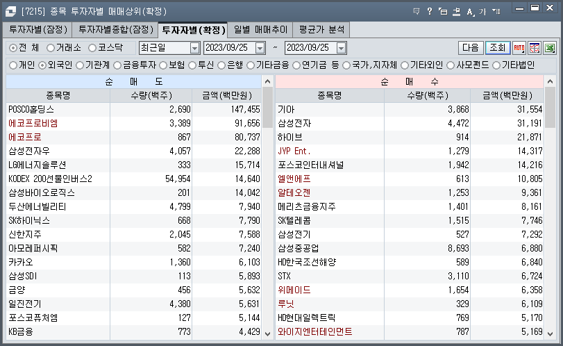Click the 순매수 금액(백만원) column header
This screenshot has width=563, height=346.
[x=507, y=96]
